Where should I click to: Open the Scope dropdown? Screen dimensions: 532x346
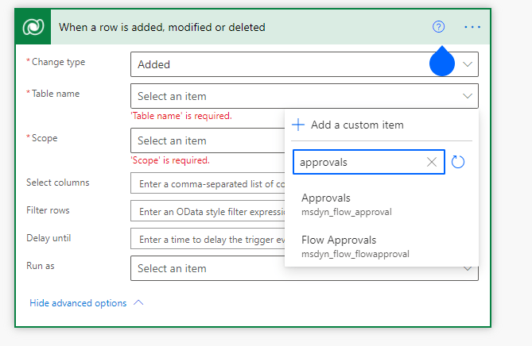207,140
